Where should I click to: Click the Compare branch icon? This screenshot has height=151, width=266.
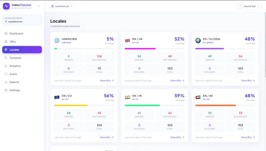point(6,58)
